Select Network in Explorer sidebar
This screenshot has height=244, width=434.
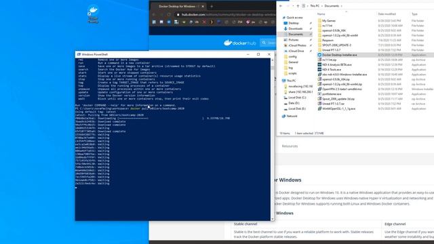292,116
